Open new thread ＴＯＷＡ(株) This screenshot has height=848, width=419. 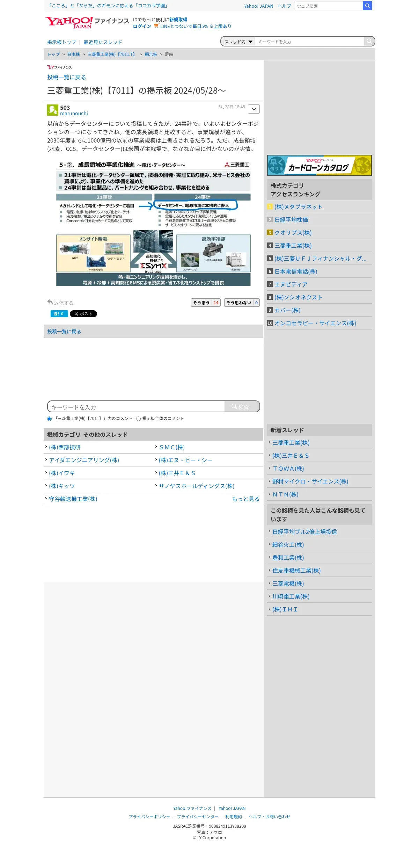(288, 469)
